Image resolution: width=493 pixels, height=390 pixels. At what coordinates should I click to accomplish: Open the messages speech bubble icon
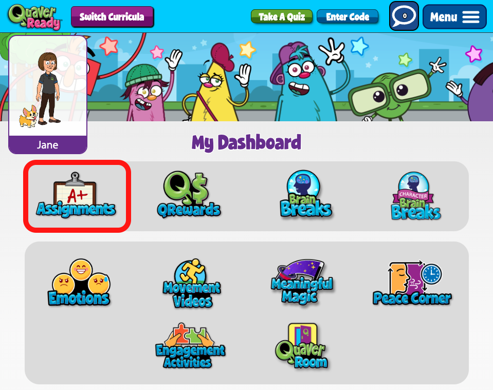(x=404, y=16)
